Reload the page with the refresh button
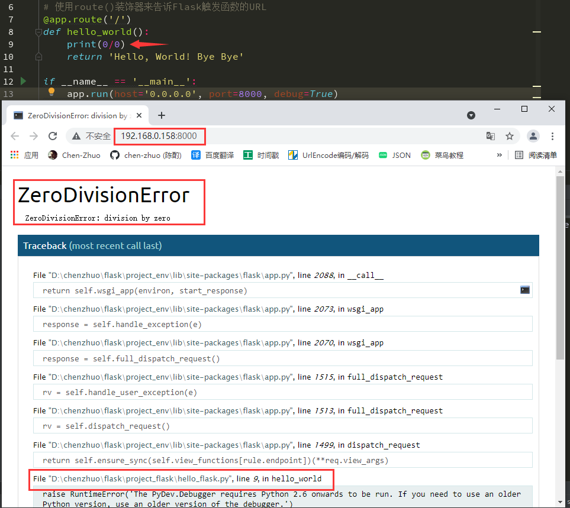The image size is (570, 508). coord(53,136)
